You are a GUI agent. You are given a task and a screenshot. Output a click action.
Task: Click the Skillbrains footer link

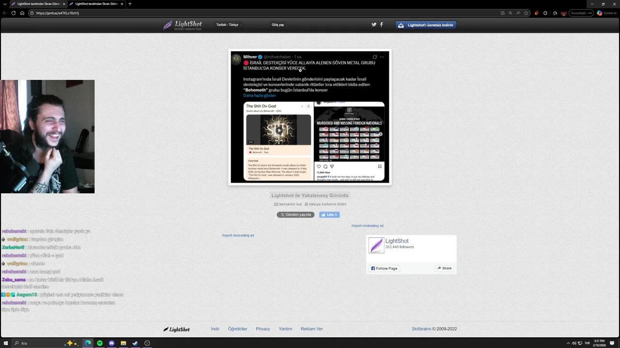pyautogui.click(x=421, y=329)
